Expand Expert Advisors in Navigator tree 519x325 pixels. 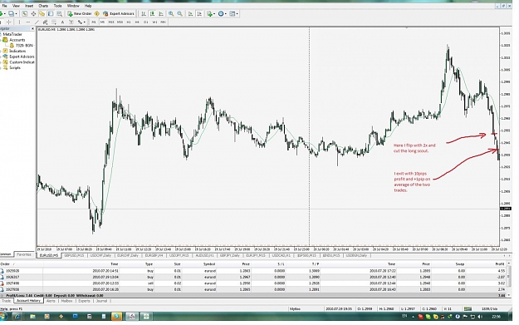pyautogui.click(x=1, y=57)
